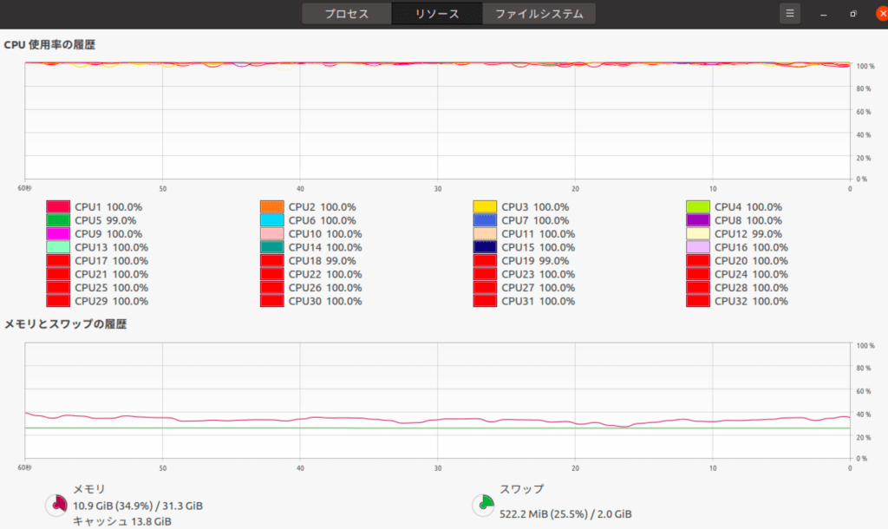Click the blue CPU7 color swatch
888x529 pixels.
[x=485, y=220]
